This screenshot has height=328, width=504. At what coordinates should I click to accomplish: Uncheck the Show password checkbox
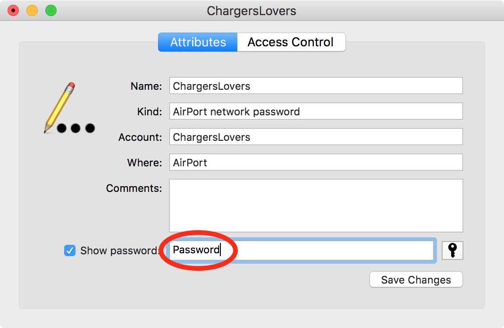[70, 250]
